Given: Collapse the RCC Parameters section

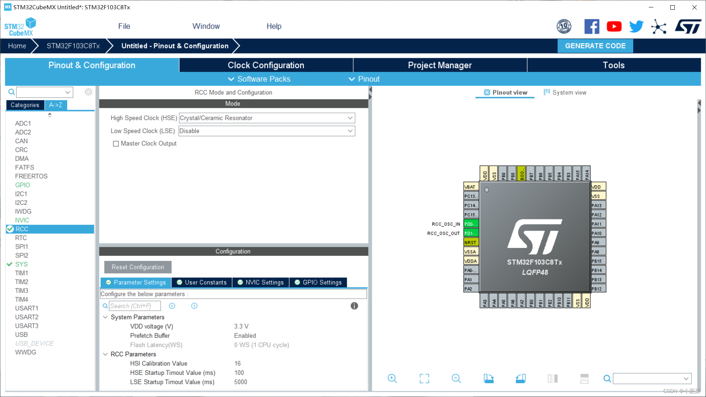Looking at the screenshot, I should pos(105,354).
